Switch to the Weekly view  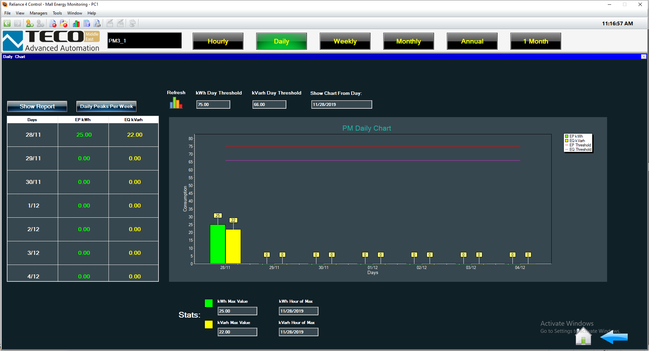pos(345,41)
